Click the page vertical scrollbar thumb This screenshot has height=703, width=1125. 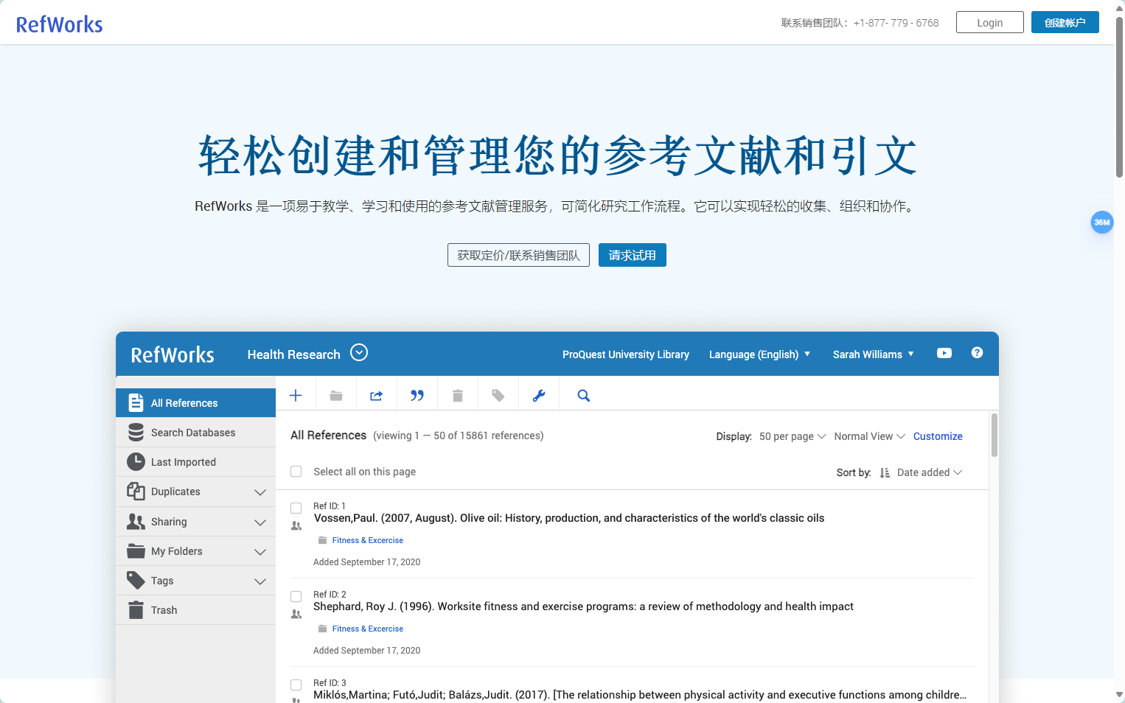1119,97
